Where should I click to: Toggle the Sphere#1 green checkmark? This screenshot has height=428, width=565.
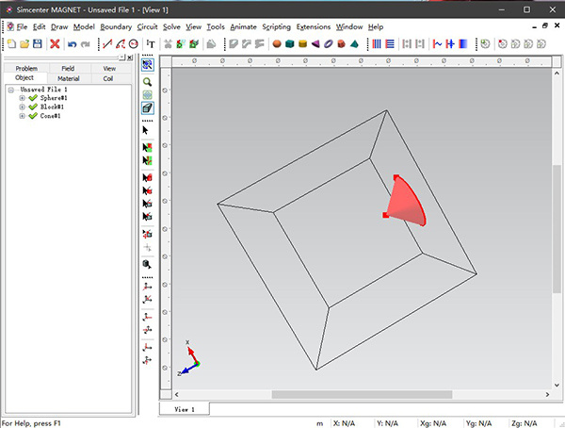[x=33, y=98]
